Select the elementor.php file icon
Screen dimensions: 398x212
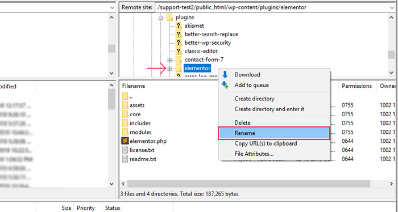(125, 141)
